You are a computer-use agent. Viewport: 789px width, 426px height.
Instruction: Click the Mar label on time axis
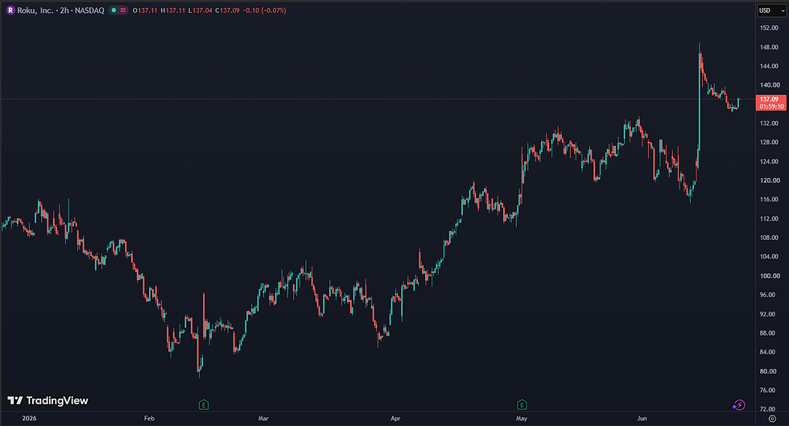pos(263,418)
